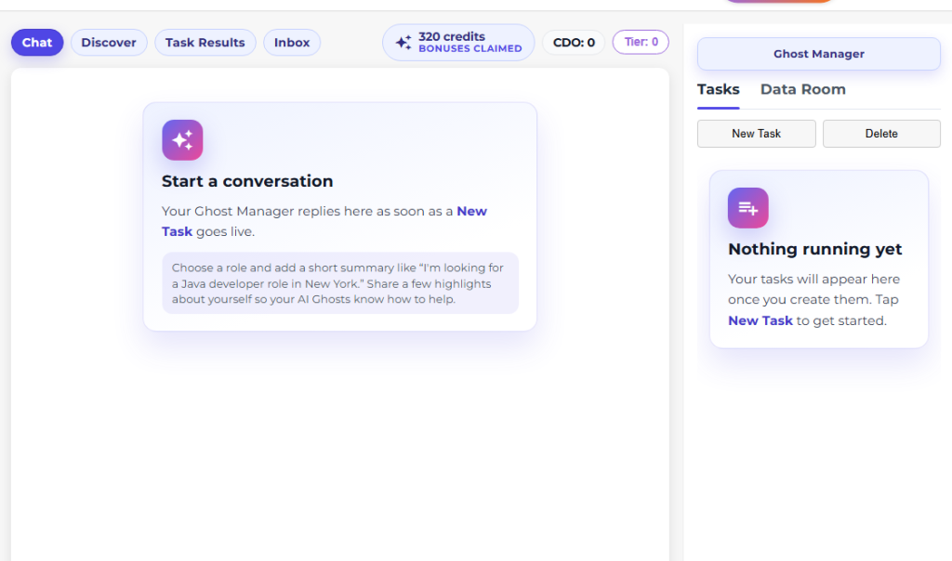Image resolution: width=952 pixels, height=561 pixels.
Task: Click the Nothing running yet heading
Action: click(x=814, y=249)
